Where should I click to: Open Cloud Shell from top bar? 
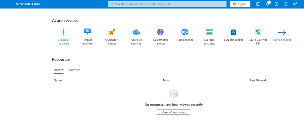[x=259, y=4]
